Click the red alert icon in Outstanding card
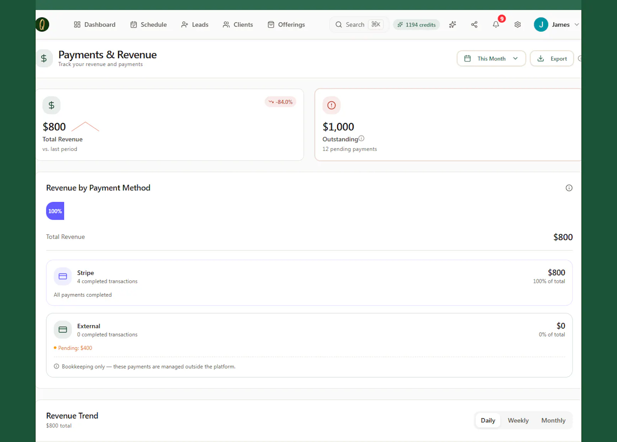 332,105
